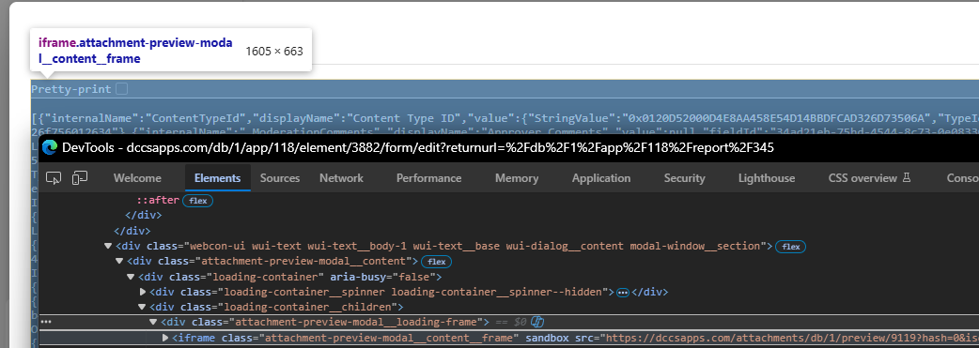The image size is (979, 348).
Task: Switch to the Application tab
Action: [x=601, y=178]
